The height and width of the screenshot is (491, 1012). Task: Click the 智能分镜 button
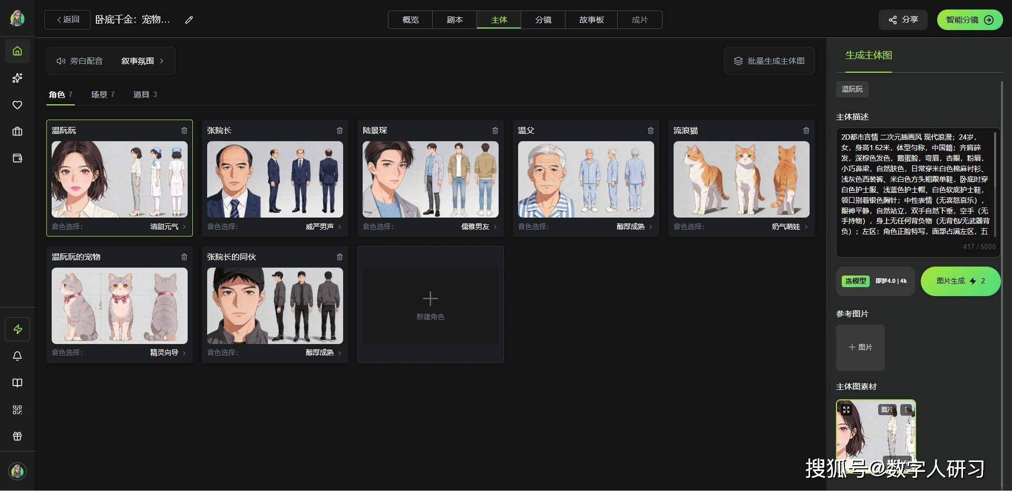969,20
